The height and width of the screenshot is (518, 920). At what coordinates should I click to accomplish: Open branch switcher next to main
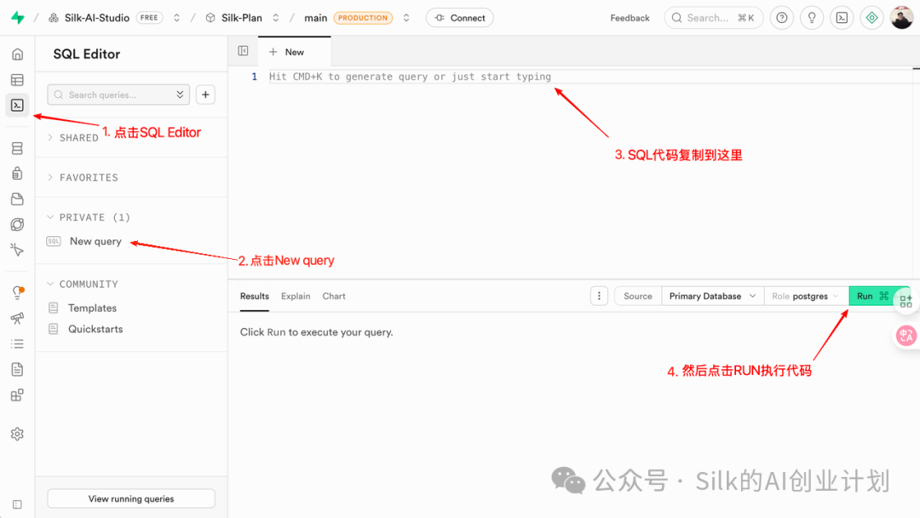tap(406, 18)
